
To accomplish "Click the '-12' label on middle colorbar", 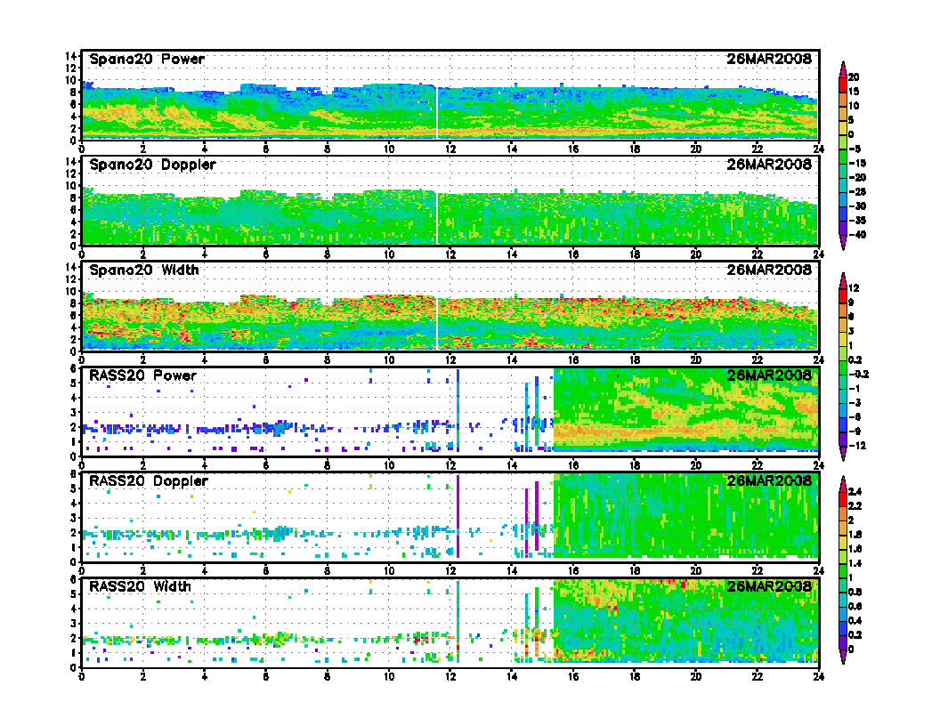I will coord(857,446).
